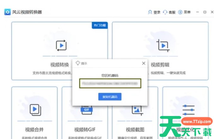Open 客服 customer service headset icon
Viewport: 214px width, 139px height.
(x=165, y=12)
